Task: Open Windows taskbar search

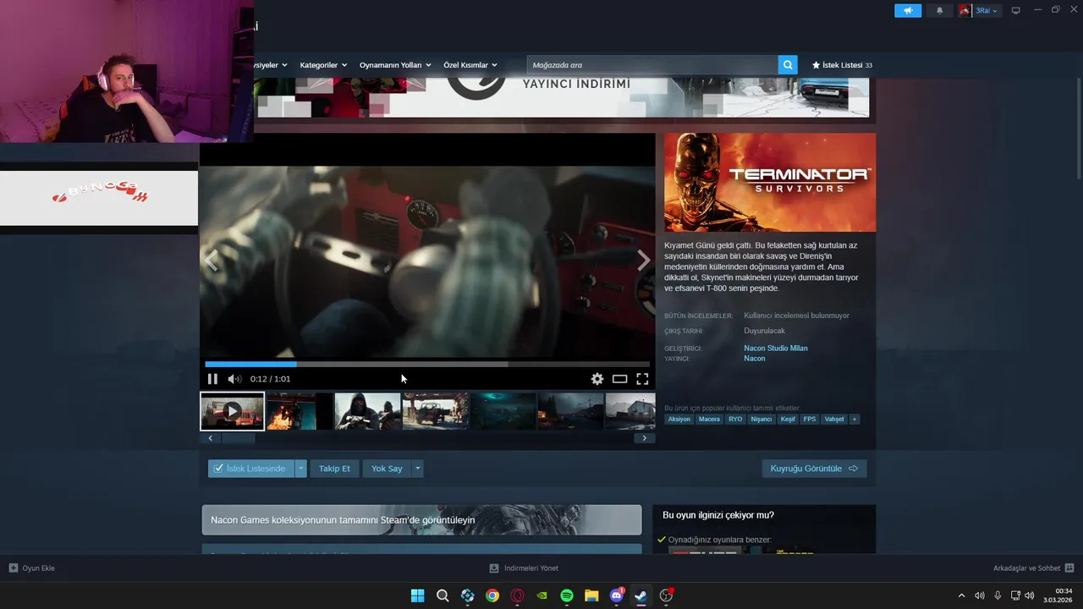Action: click(443, 595)
